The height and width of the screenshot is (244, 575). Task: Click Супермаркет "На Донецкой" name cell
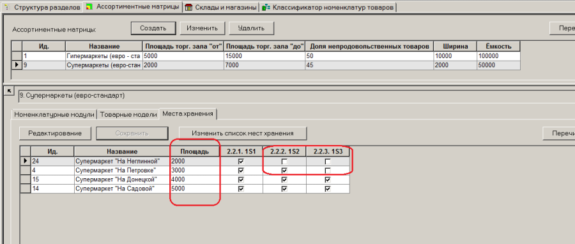click(122, 179)
